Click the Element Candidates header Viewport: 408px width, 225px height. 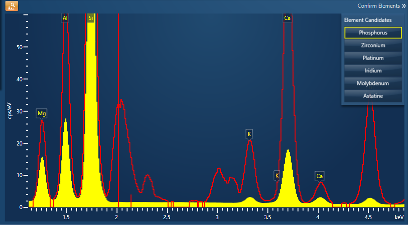click(x=367, y=20)
